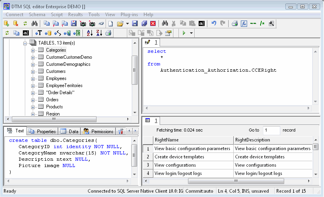Viewport: 324px width, 197px height.
Task: Click the sort ascending A-Z icon
Action: pyautogui.click(x=89, y=33)
